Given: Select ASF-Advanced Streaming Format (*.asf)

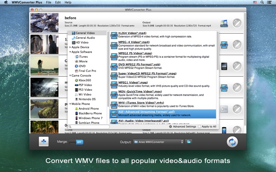Looking at the screenshot, I should [x=163, y=114].
